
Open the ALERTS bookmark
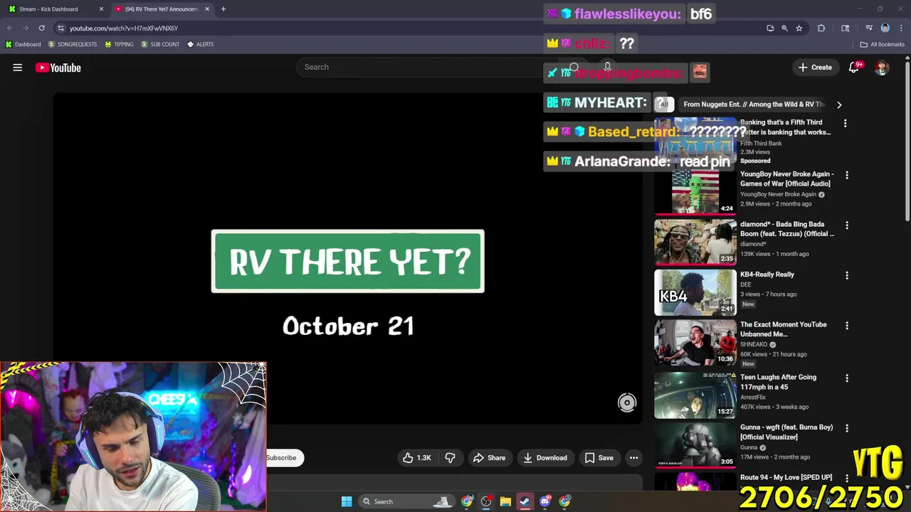click(x=200, y=44)
